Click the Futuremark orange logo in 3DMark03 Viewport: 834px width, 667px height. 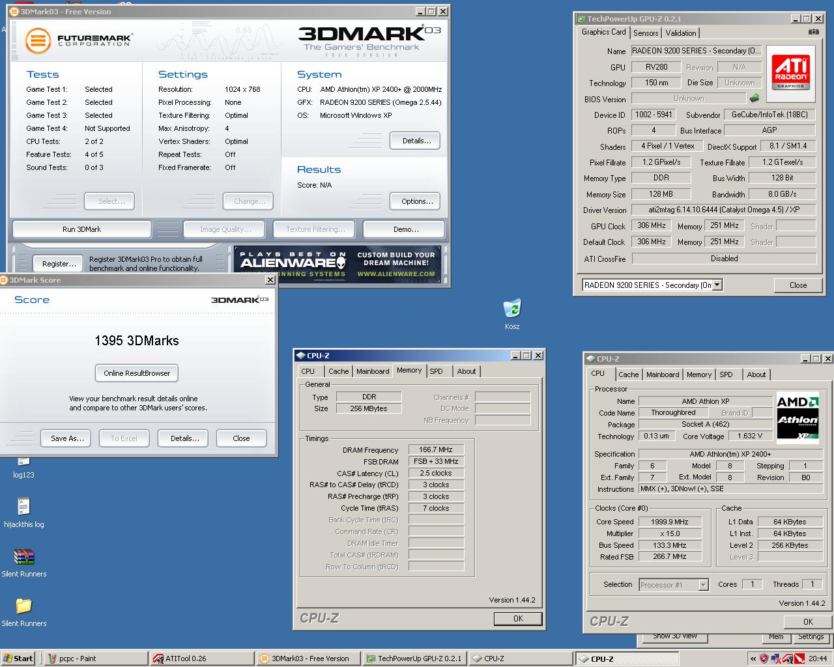(38, 40)
